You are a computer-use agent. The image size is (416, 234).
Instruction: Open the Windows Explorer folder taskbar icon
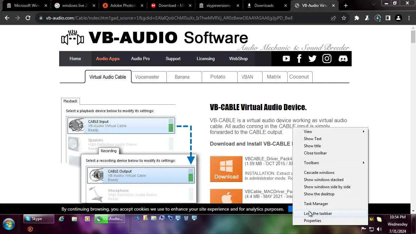pos(74,219)
